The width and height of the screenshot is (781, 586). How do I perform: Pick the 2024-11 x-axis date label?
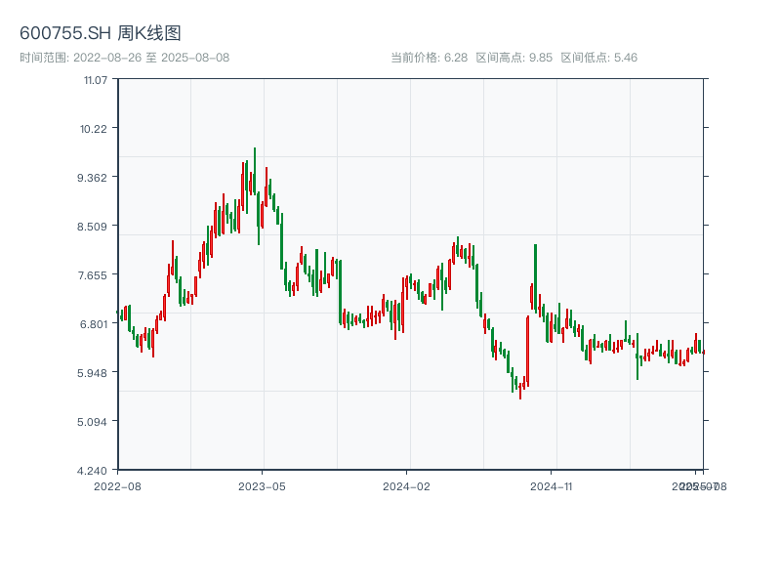click(x=551, y=485)
